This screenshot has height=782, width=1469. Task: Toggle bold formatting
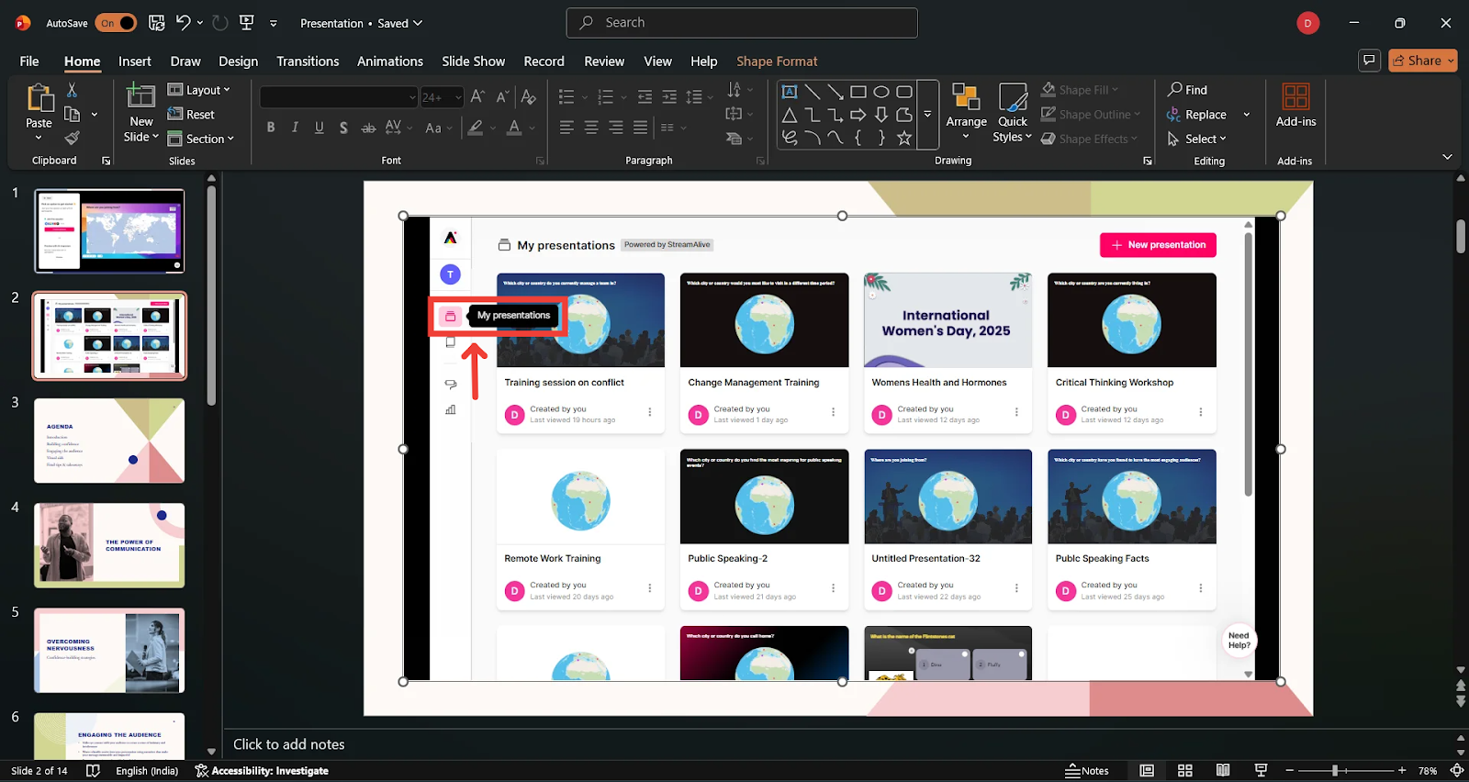(x=271, y=128)
